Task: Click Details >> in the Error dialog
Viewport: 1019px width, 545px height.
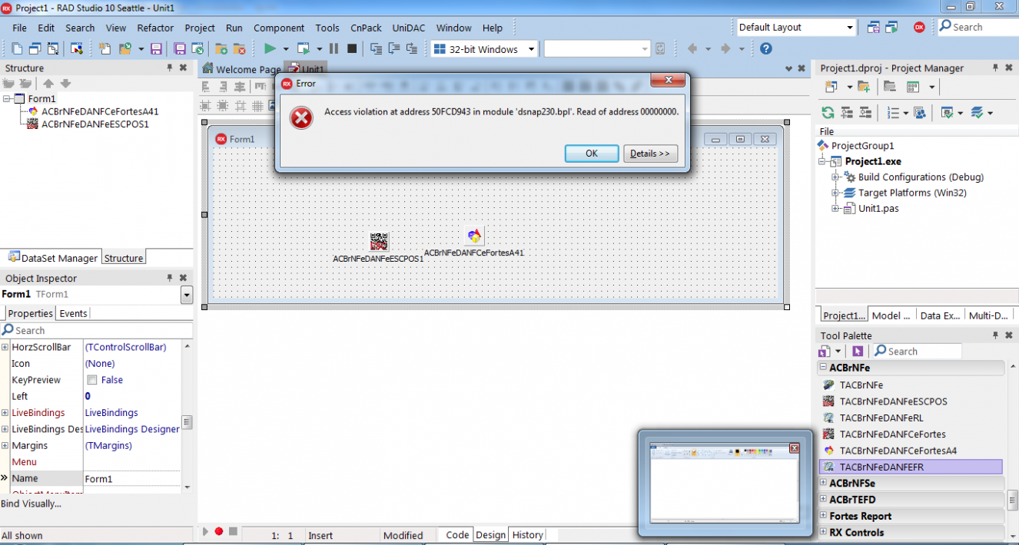Action: pyautogui.click(x=650, y=154)
